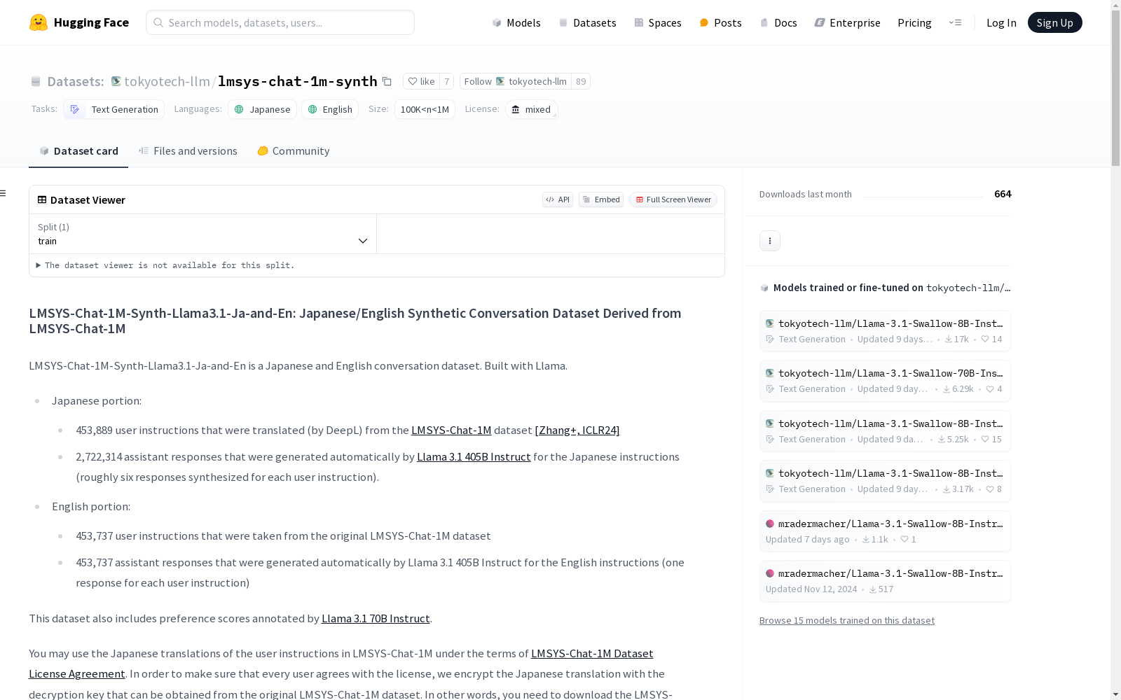The height and width of the screenshot is (700, 1121).
Task: Click the Sign Up button
Action: click(x=1054, y=22)
